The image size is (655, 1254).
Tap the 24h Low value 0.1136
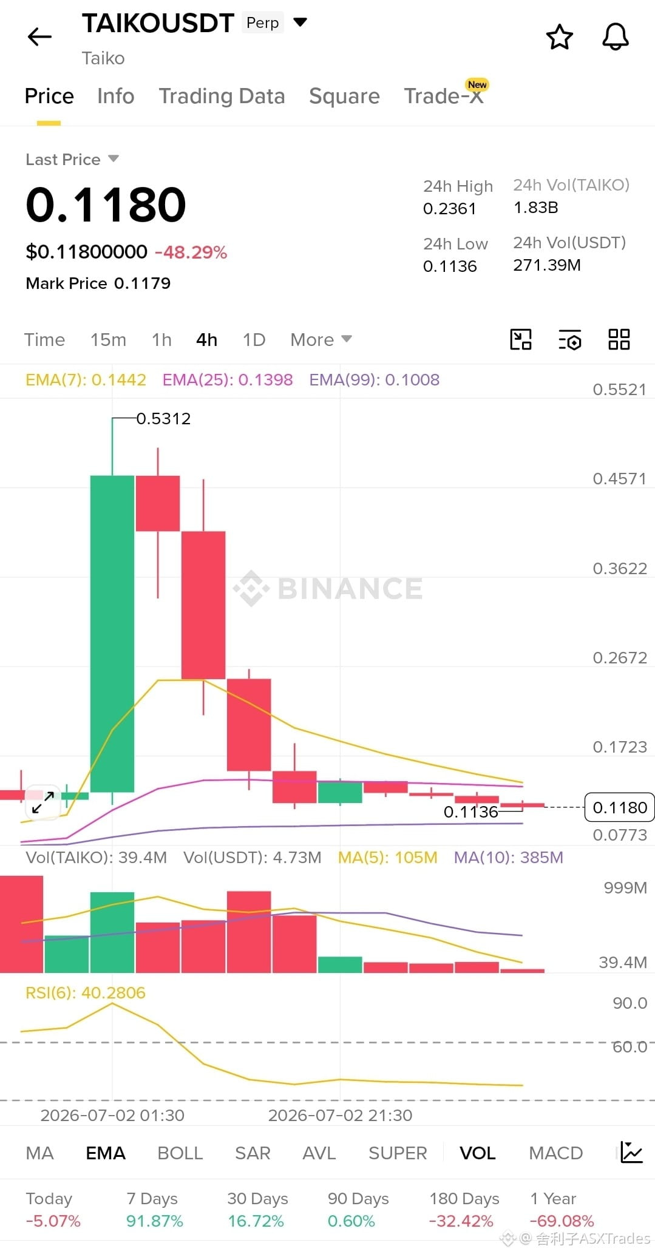(450, 266)
